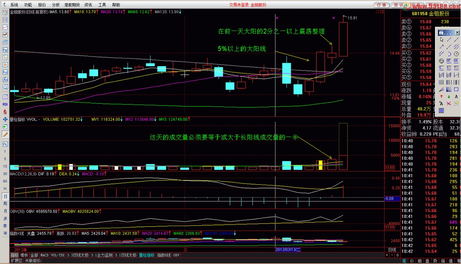Switch to 日 daily period in sidebar
This screenshot has width=461, height=264.
[5, 196]
